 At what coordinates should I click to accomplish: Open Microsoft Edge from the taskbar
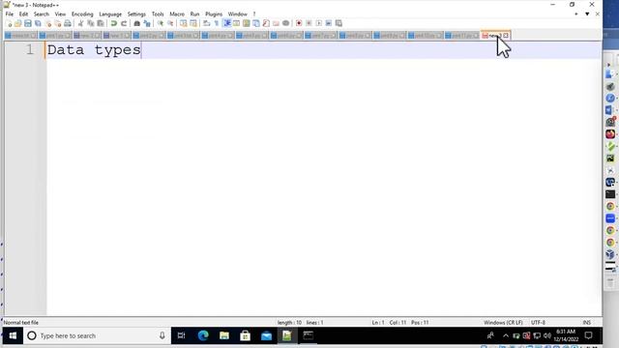(x=203, y=335)
